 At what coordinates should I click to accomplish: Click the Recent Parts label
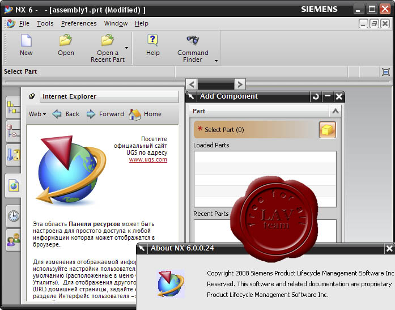click(x=211, y=214)
